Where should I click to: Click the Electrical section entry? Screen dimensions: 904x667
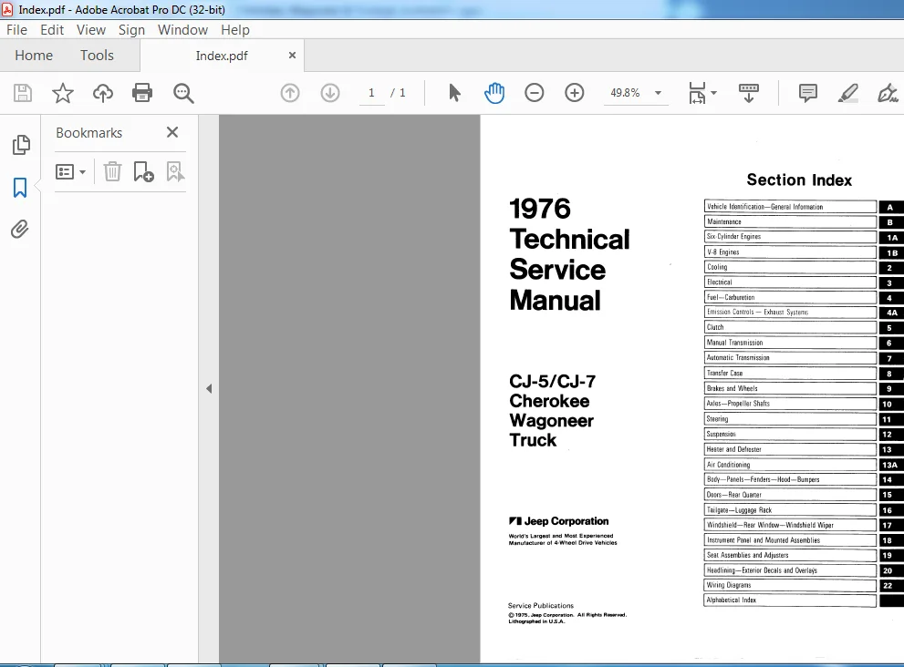(x=790, y=282)
